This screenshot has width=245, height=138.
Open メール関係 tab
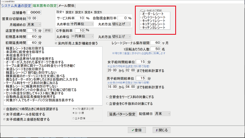(x=66, y=6)
